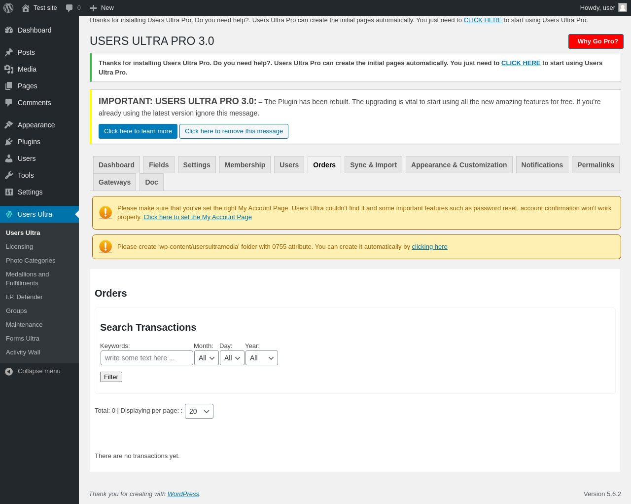Open the Sync & Import tab
631x504 pixels.
(373, 165)
